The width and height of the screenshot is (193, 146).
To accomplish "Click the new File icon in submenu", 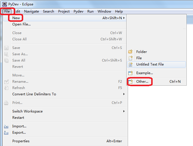I will click(x=131, y=58).
